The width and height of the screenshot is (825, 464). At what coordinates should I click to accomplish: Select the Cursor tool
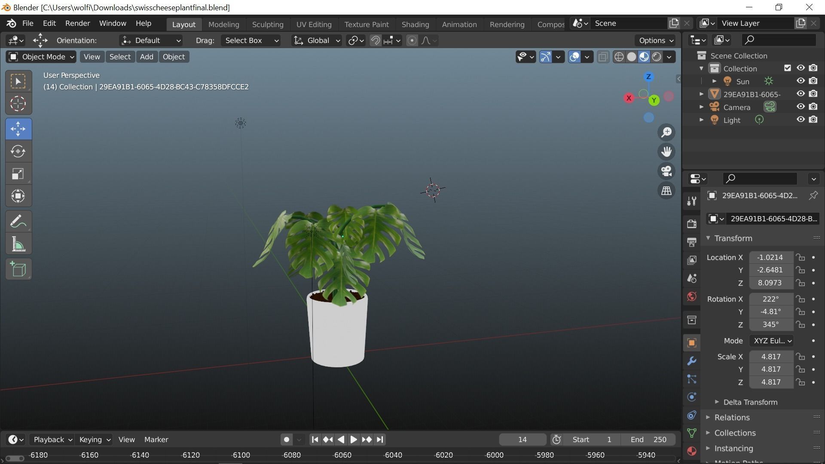click(18, 104)
